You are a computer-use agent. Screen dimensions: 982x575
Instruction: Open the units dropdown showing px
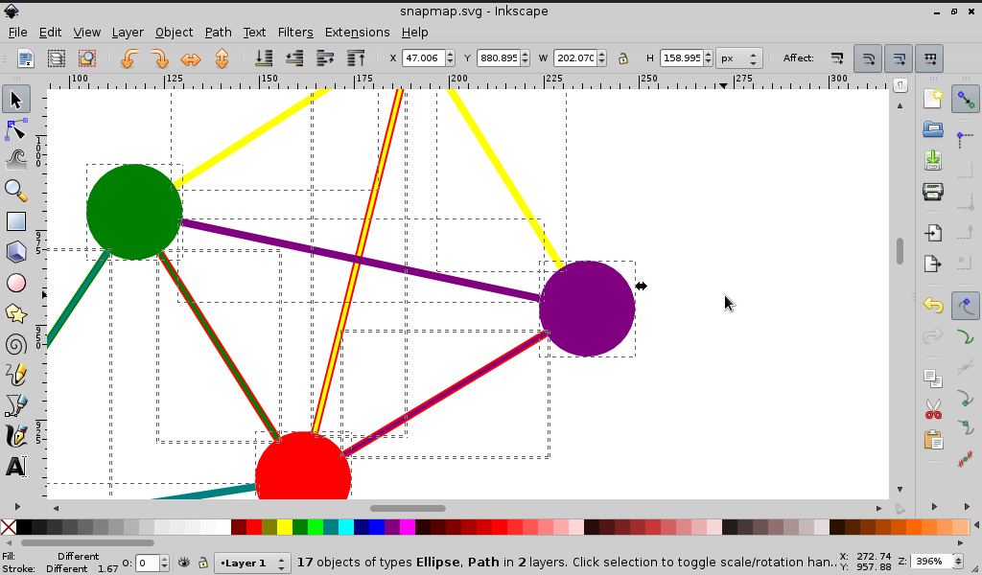click(738, 57)
